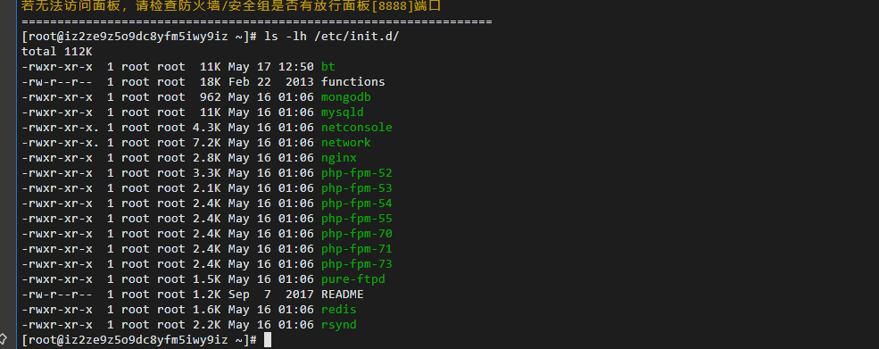Screen dimensions: 879x349
Task: Click the bt filename in the listing
Action: point(328,67)
